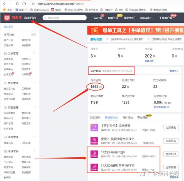
Task: Switch to 竞价活动 tab
Action: (128, 117)
